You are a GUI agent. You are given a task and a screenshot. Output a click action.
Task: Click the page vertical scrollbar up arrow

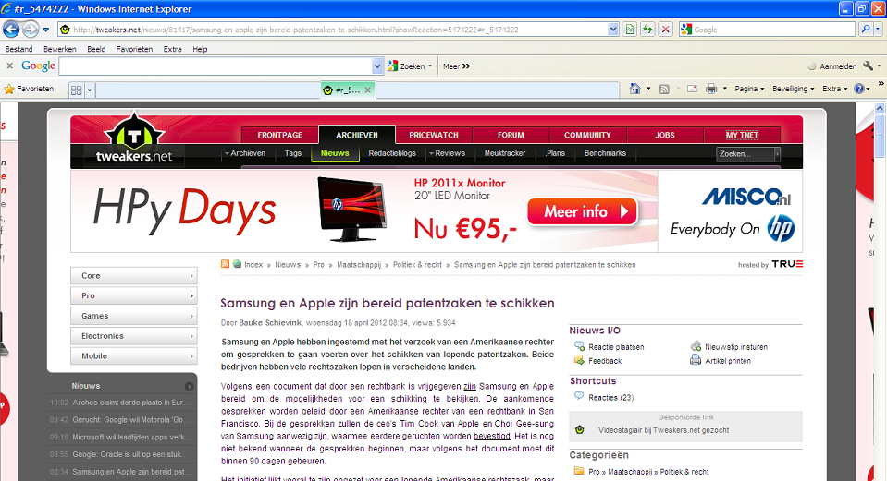[x=879, y=108]
